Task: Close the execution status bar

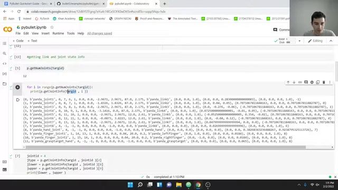Action: 335,177
